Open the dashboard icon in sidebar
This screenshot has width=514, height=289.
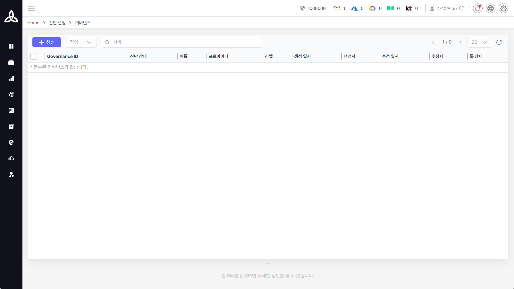click(11, 46)
